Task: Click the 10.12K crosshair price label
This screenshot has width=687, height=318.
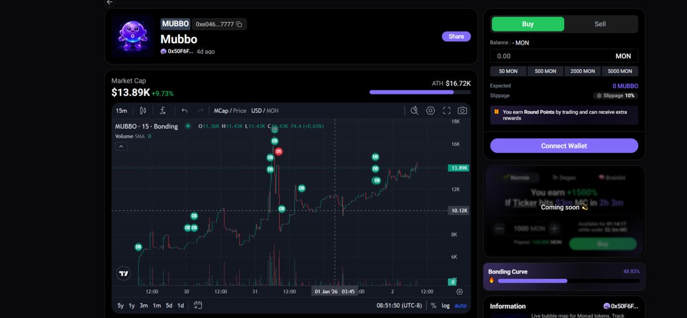Action: pyautogui.click(x=459, y=210)
